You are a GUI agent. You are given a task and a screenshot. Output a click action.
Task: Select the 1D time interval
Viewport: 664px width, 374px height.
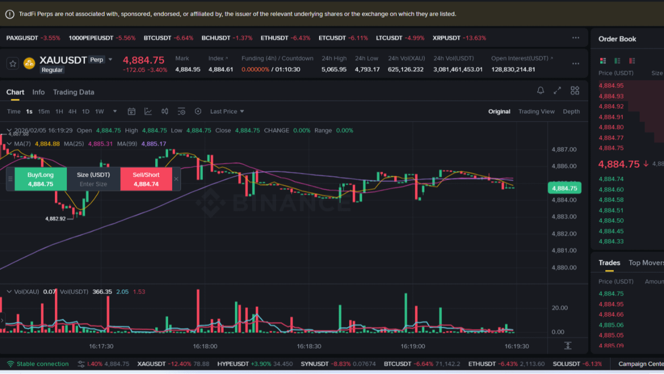pyautogui.click(x=86, y=111)
